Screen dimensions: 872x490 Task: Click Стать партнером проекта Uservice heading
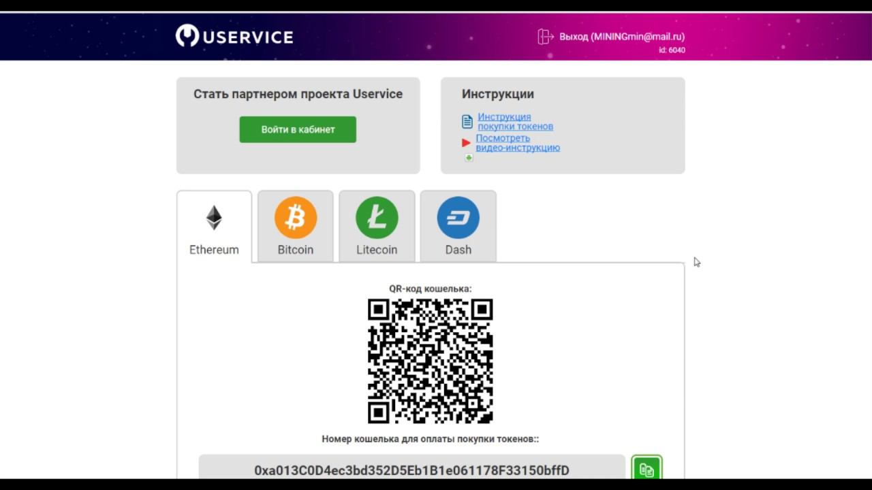298,94
